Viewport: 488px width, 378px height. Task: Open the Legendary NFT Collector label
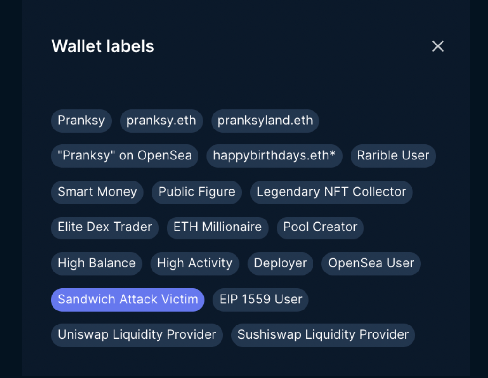tap(331, 192)
